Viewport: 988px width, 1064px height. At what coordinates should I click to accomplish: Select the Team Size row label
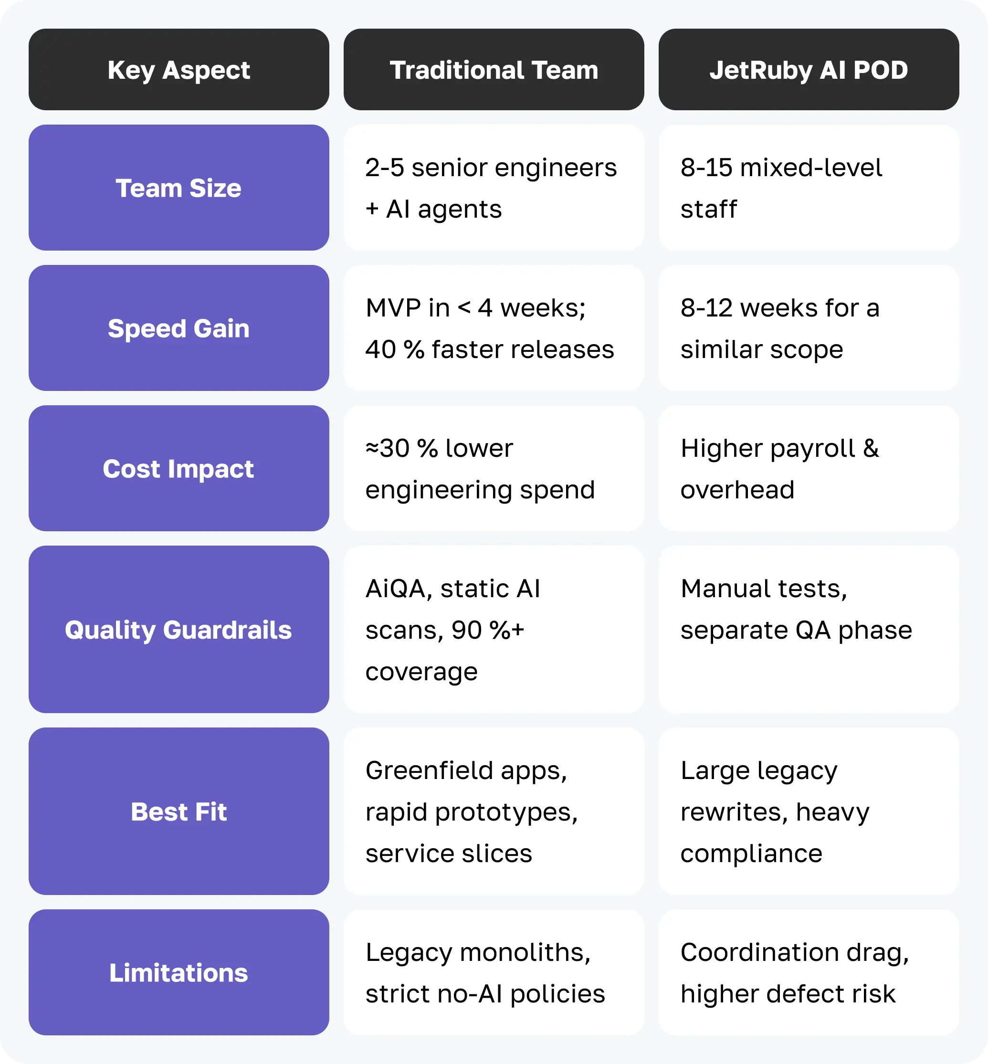pyautogui.click(x=179, y=188)
